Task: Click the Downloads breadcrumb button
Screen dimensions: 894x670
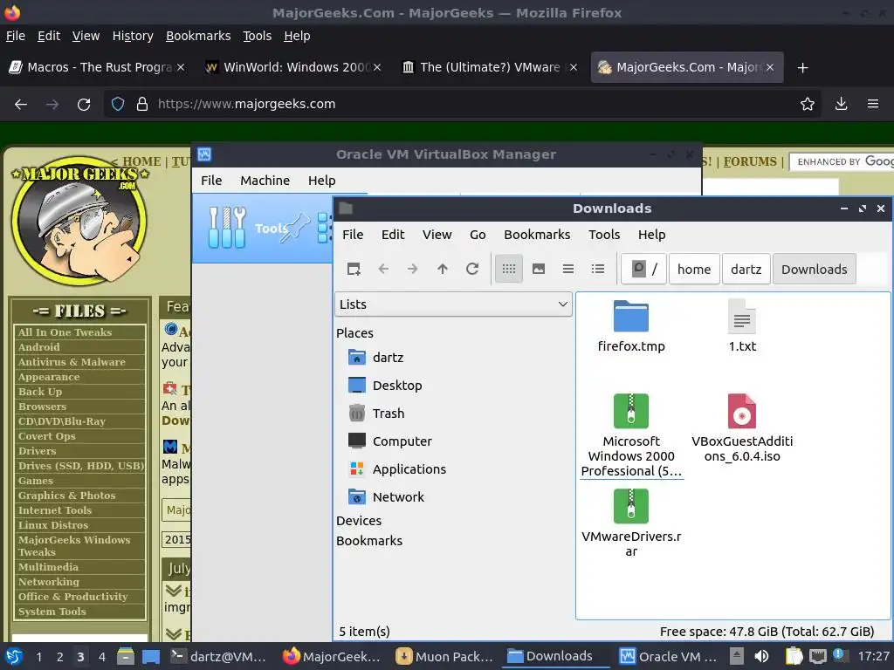Action: (815, 269)
